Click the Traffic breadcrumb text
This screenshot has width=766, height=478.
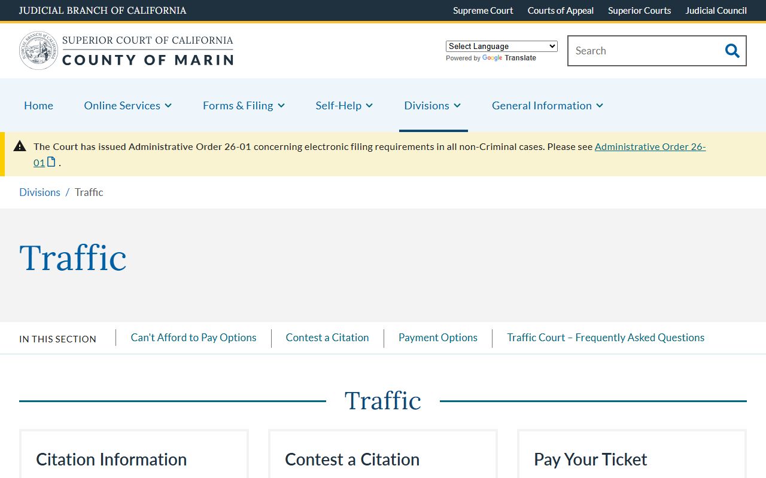point(89,192)
